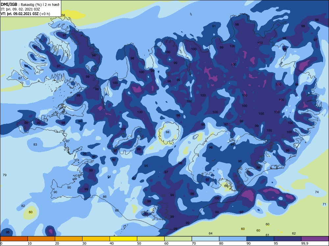Click the '70' legend tick label
329x246 pixels.
pyautogui.click(x=194, y=243)
